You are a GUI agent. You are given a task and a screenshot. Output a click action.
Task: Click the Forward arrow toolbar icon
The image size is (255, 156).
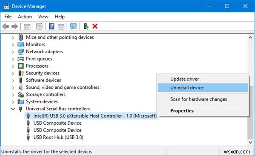(x=14, y=26)
